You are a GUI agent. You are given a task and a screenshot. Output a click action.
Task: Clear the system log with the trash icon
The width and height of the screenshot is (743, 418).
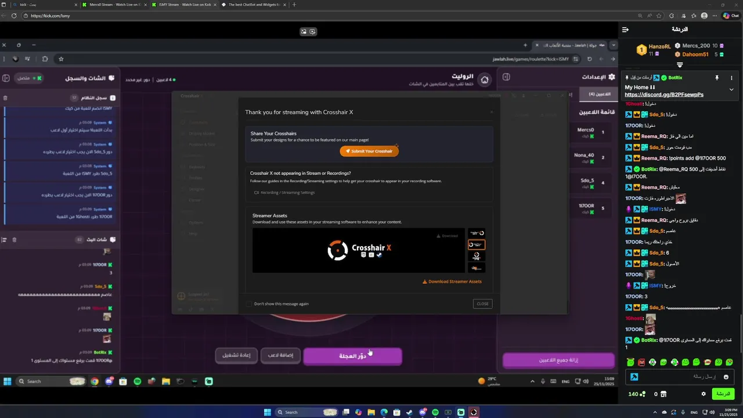[x=5, y=98]
